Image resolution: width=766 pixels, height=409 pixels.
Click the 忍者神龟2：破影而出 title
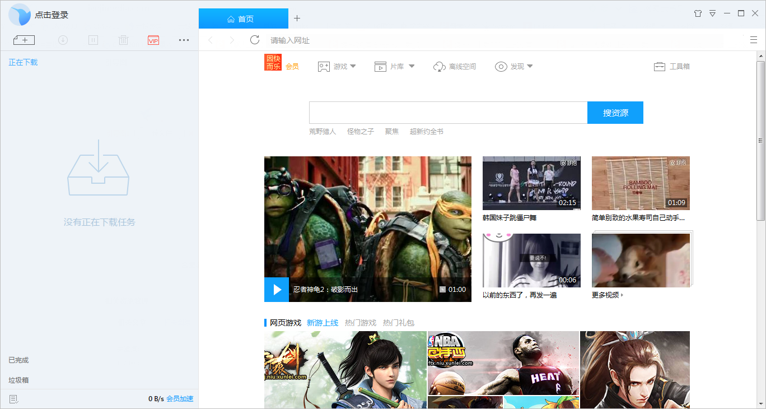[325, 290]
